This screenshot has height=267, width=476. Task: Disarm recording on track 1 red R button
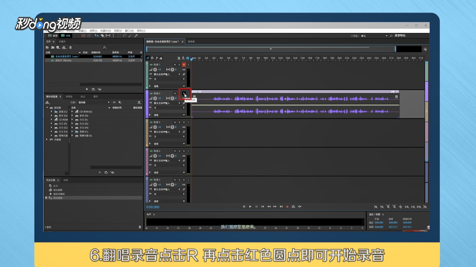pyautogui.click(x=184, y=64)
